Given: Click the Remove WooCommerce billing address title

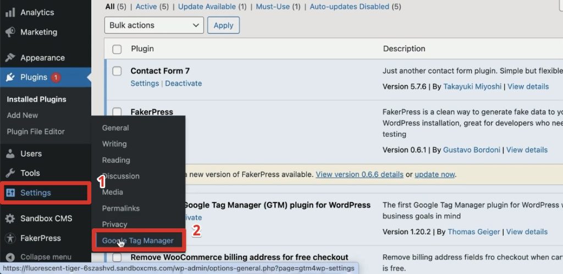Looking at the screenshot, I should (239, 257).
